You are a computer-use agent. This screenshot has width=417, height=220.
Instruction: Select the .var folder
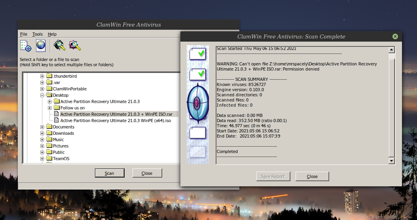57,82
